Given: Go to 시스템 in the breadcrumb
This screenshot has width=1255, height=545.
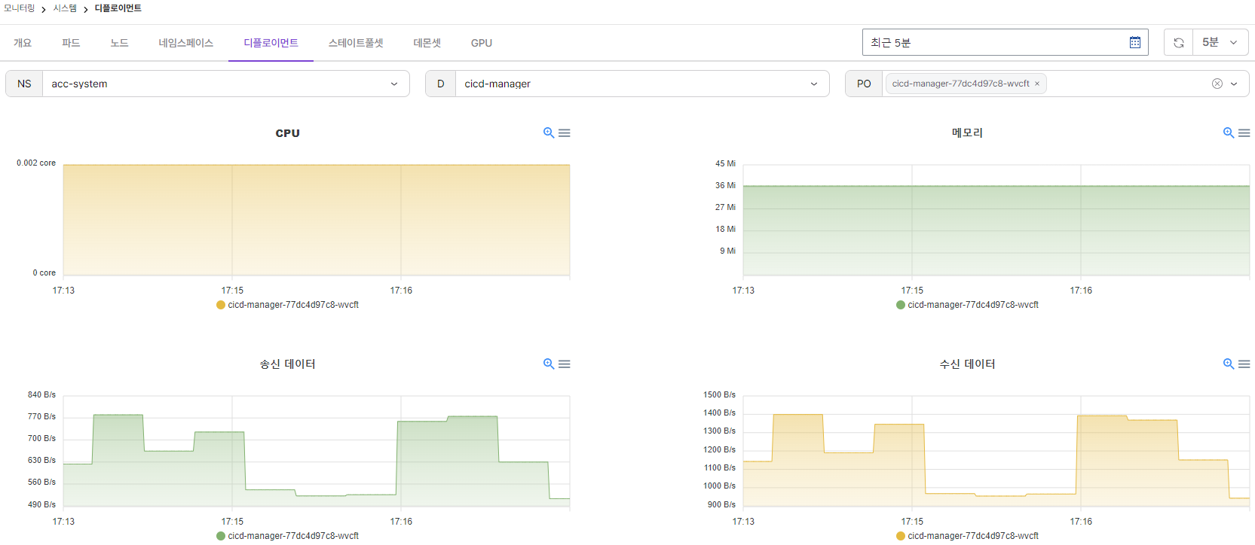Looking at the screenshot, I should (x=65, y=8).
